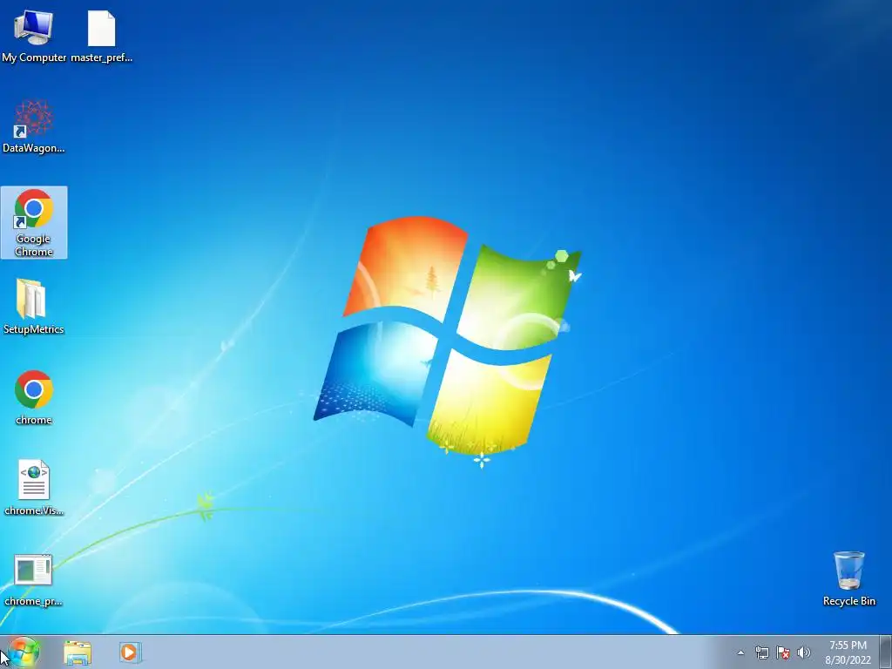Open Action Center flag icon
Image resolution: width=892 pixels, height=669 pixels.
coord(783,652)
